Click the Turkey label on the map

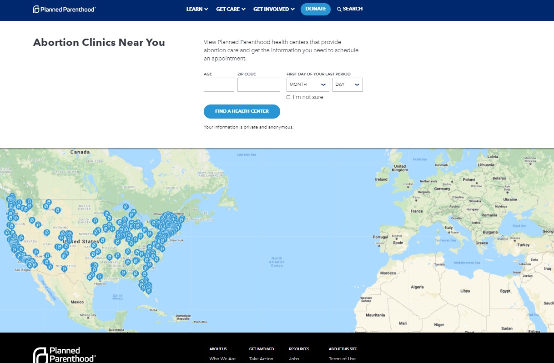(524, 245)
